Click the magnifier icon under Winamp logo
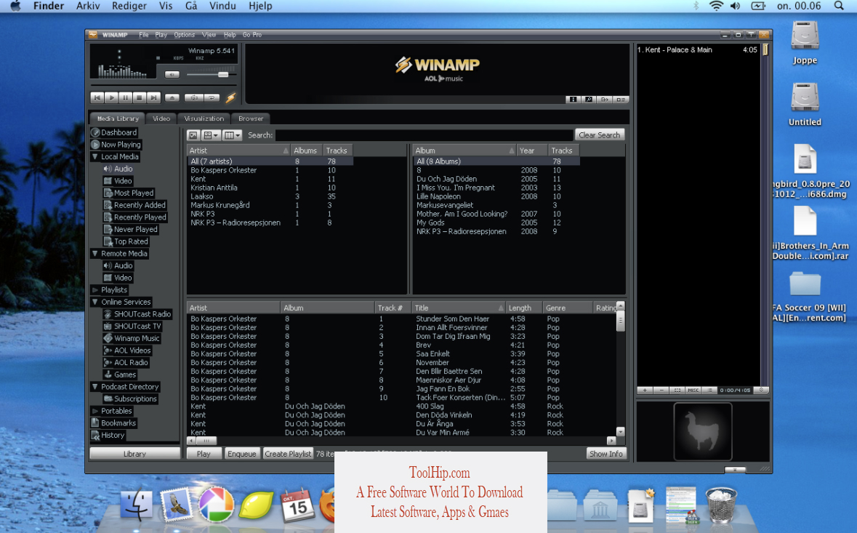Image resolution: width=857 pixels, height=533 pixels. [590, 100]
